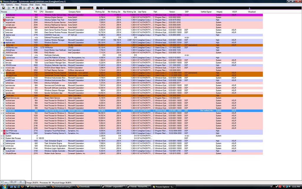This screenshot has width=302, height=189.
Task: Collapse the firefox.exe tree node
Action: [x=2, y=45]
